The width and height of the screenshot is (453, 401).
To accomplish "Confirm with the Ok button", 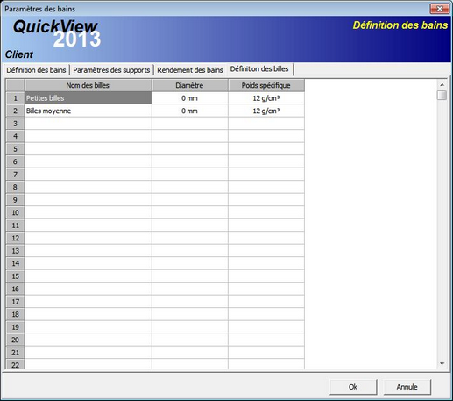I will click(353, 387).
